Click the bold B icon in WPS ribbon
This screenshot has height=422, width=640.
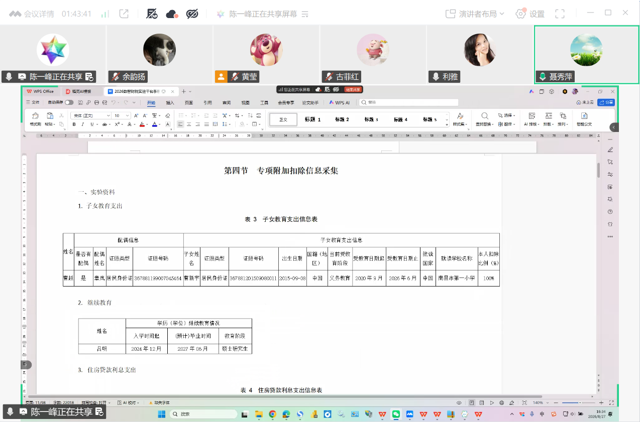(x=74, y=124)
